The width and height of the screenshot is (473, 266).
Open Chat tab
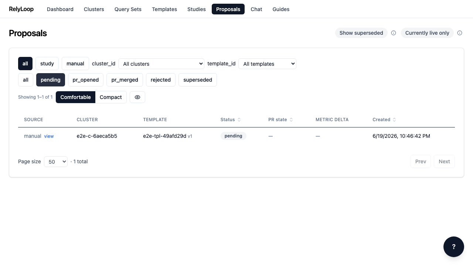coord(256,9)
